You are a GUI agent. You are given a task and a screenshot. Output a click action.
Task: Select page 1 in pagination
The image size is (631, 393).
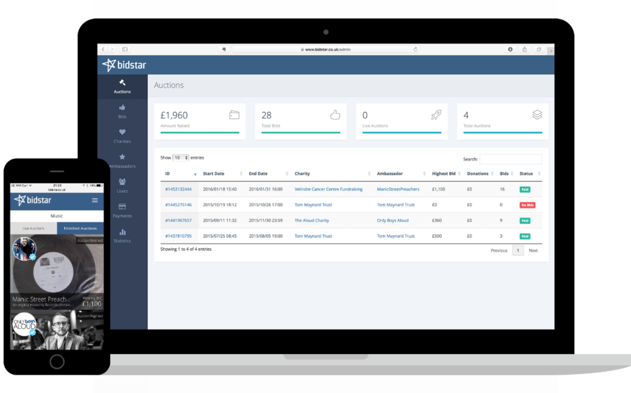pyautogui.click(x=518, y=250)
